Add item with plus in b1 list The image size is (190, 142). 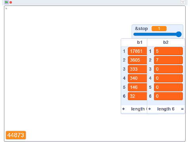(123, 109)
